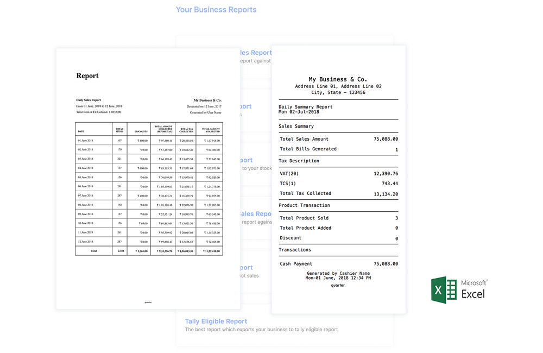This screenshot has height=353, width=543.
Task: Click the Your Business Reports heading
Action: pyautogui.click(x=216, y=10)
